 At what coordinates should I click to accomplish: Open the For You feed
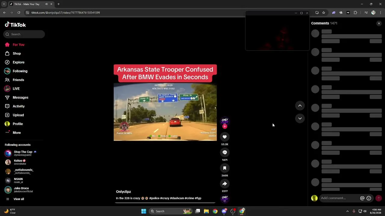[x=18, y=45]
